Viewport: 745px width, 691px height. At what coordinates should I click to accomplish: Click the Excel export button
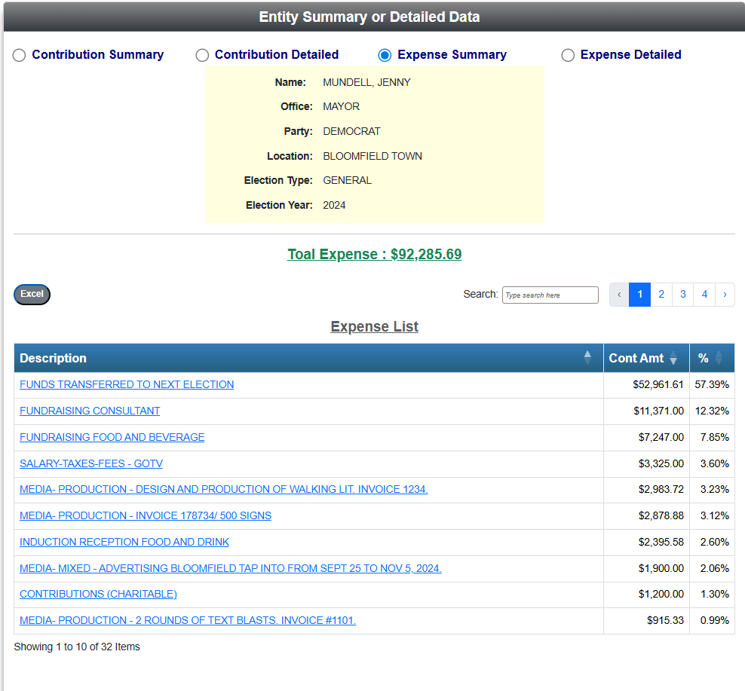tap(31, 294)
